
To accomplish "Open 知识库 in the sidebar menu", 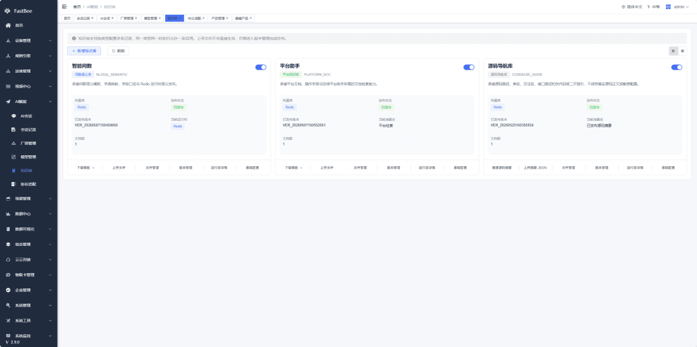I will tap(29, 171).
